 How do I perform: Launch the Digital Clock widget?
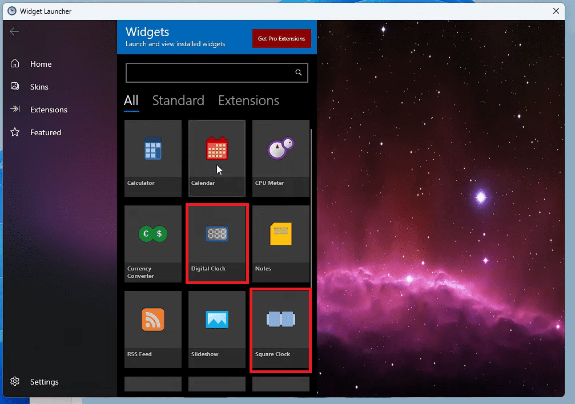[217, 237]
